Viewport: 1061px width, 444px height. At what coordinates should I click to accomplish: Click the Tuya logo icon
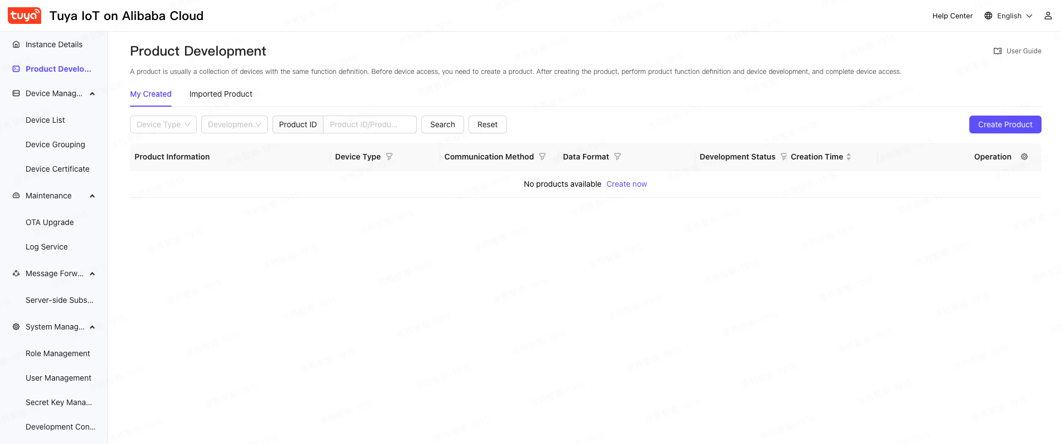pos(24,16)
